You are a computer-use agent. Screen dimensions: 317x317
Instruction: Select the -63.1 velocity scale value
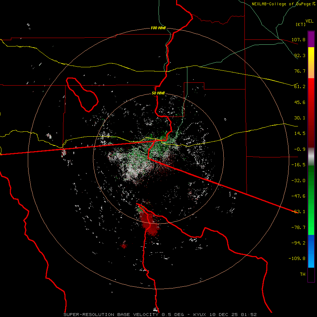(x=298, y=212)
